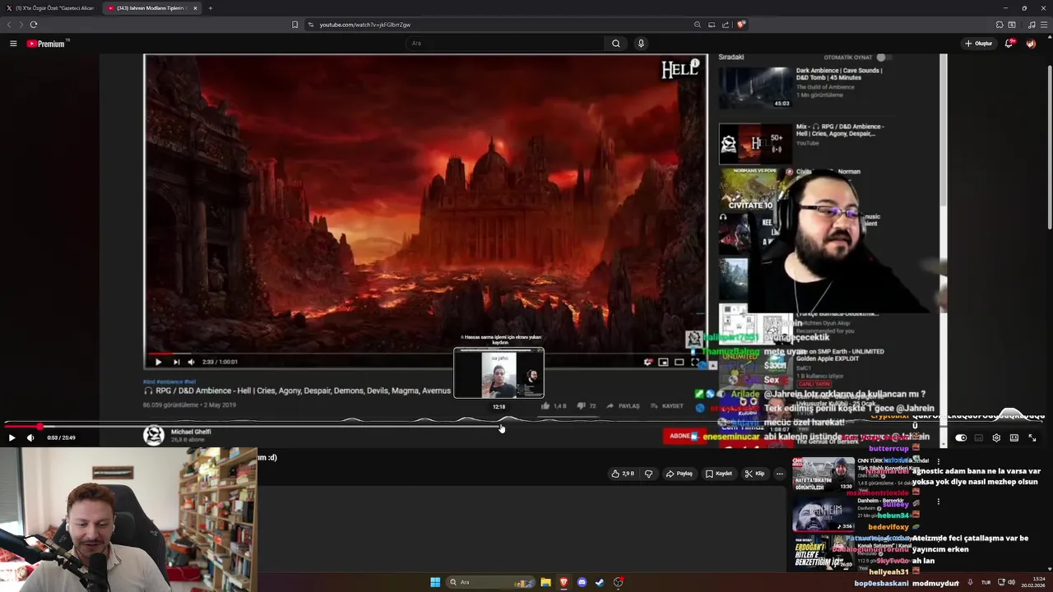
Task: Open File Explorer from the taskbar
Action: [x=545, y=582]
